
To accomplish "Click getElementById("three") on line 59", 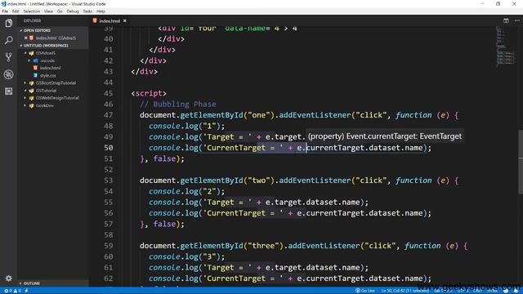I will point(231,246).
